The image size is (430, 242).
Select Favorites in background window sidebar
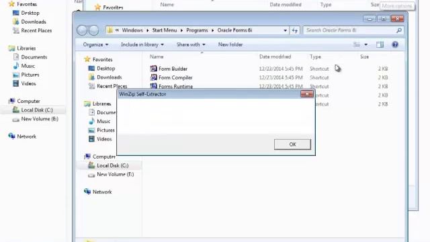tap(23, 4)
